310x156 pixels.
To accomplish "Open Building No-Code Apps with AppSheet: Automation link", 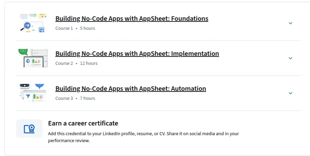I will [x=131, y=88].
